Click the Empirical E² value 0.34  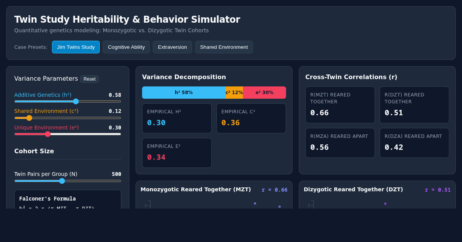coord(156,157)
